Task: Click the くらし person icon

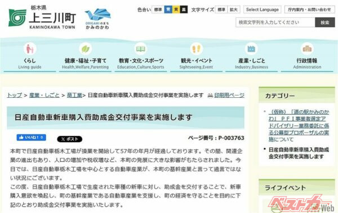Action: (30, 49)
